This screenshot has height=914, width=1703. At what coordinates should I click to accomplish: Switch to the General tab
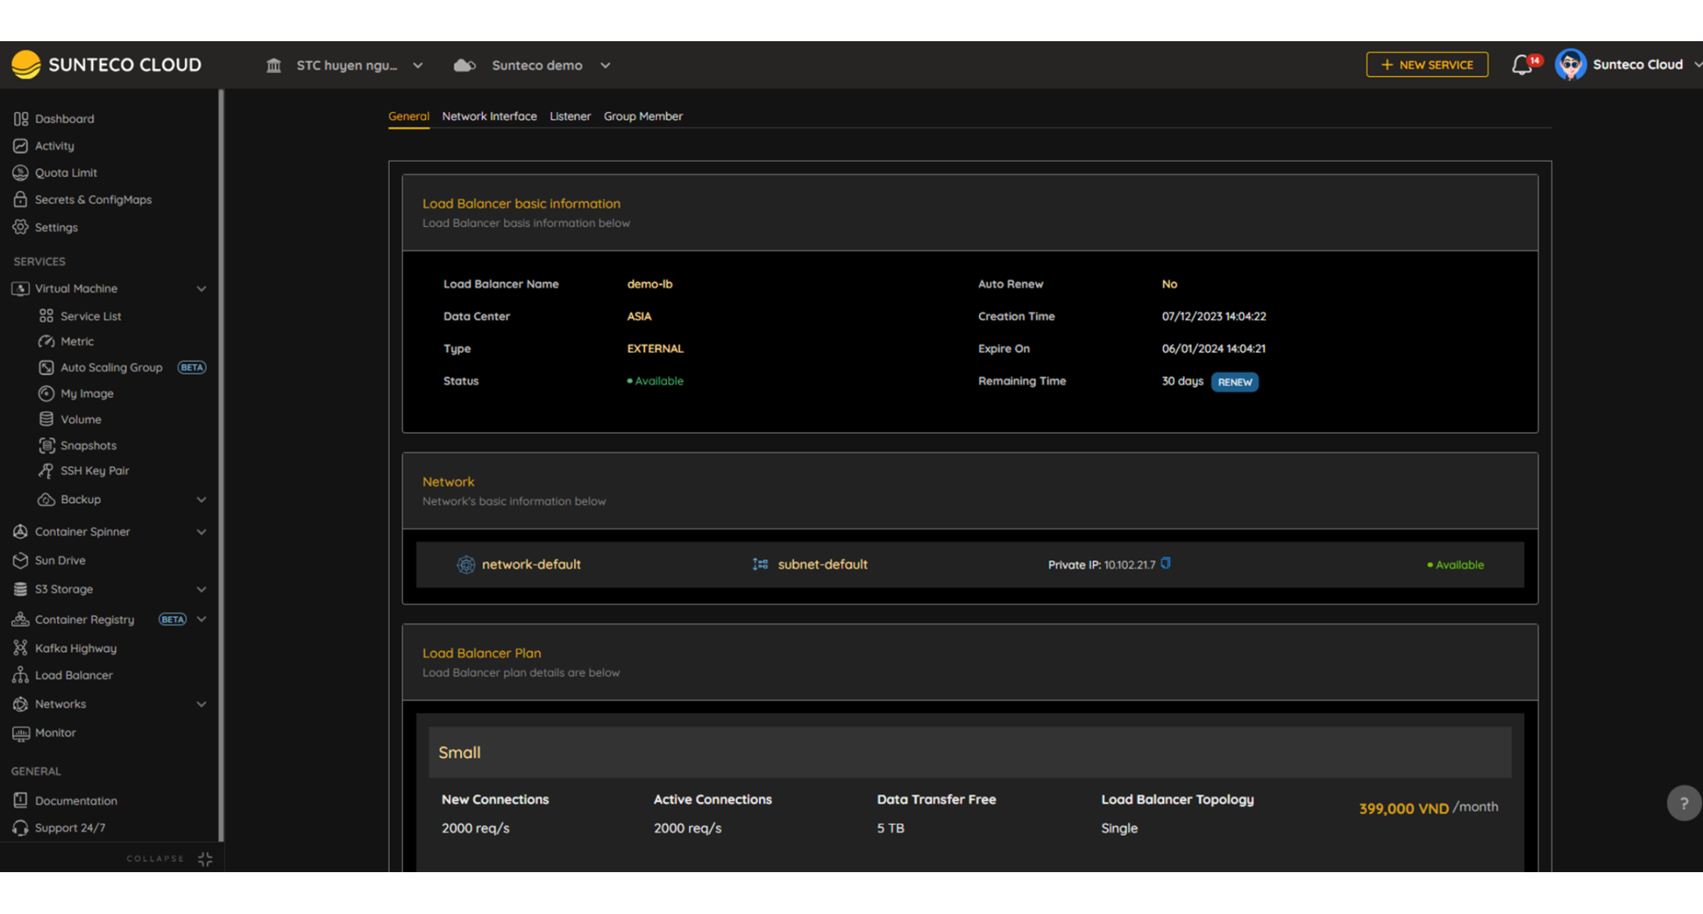409,116
